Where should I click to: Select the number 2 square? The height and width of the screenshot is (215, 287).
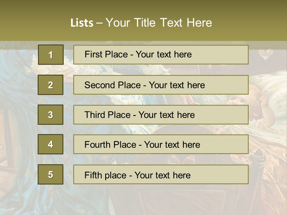coord(51,85)
